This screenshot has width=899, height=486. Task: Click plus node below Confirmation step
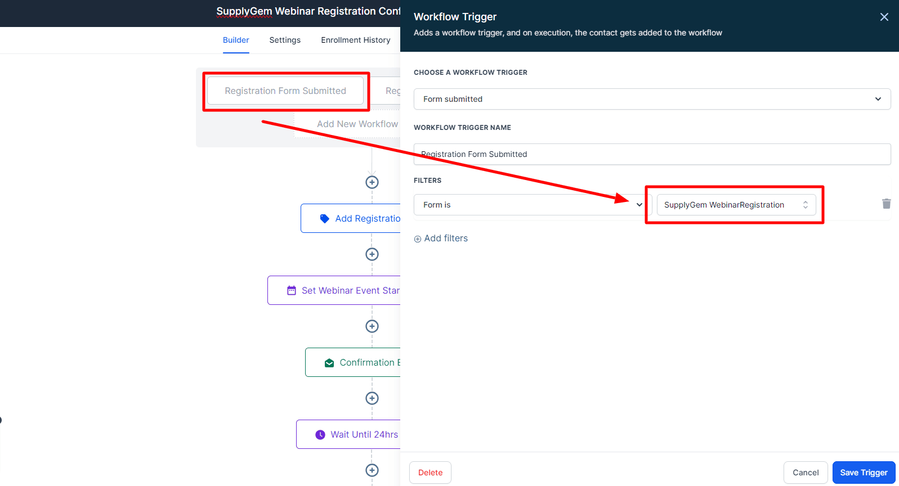click(x=372, y=398)
